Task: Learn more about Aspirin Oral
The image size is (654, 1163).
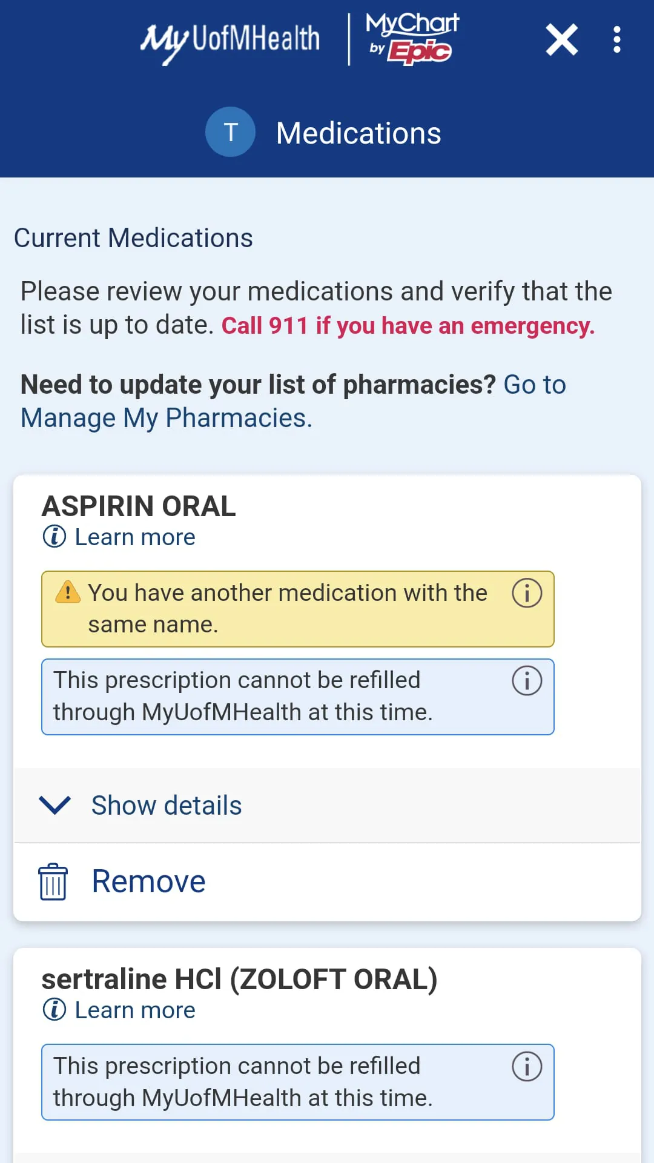Action: (135, 537)
